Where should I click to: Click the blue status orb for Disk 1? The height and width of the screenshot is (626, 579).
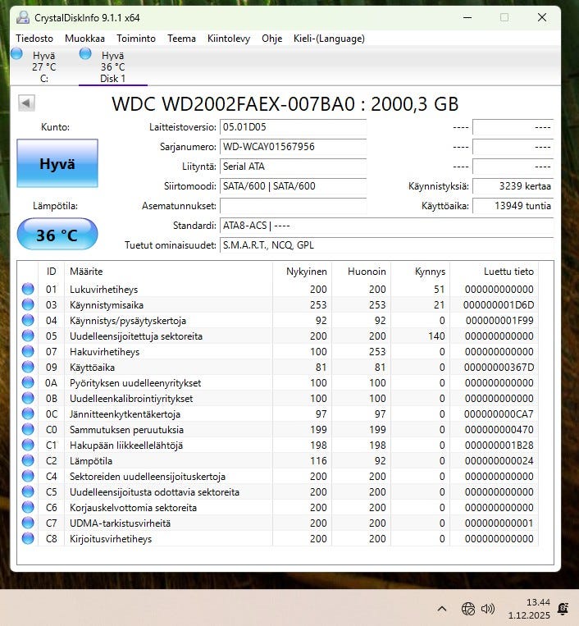(85, 54)
